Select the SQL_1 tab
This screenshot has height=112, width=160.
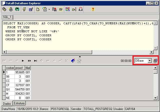[7, 17]
